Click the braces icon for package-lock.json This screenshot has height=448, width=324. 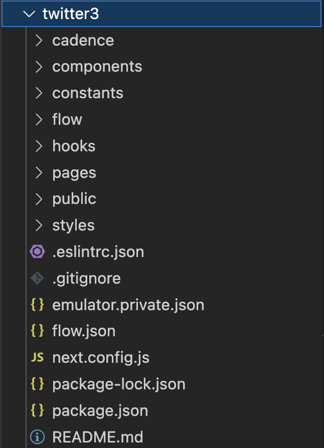coord(37,384)
